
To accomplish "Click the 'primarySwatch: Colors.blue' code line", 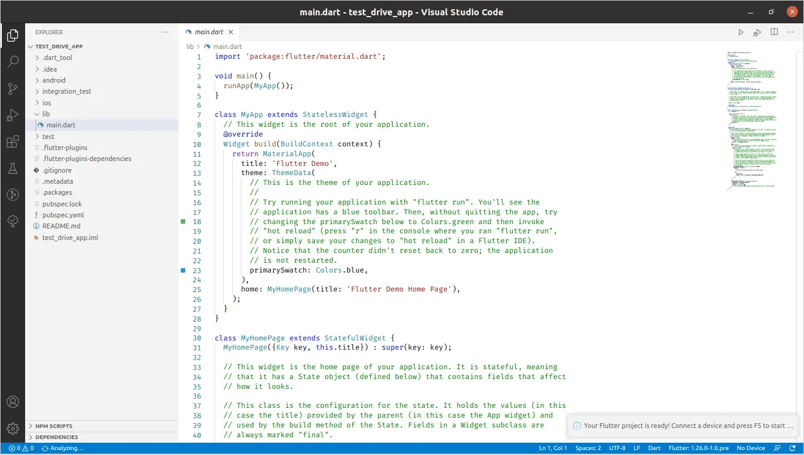I will pyautogui.click(x=309, y=270).
